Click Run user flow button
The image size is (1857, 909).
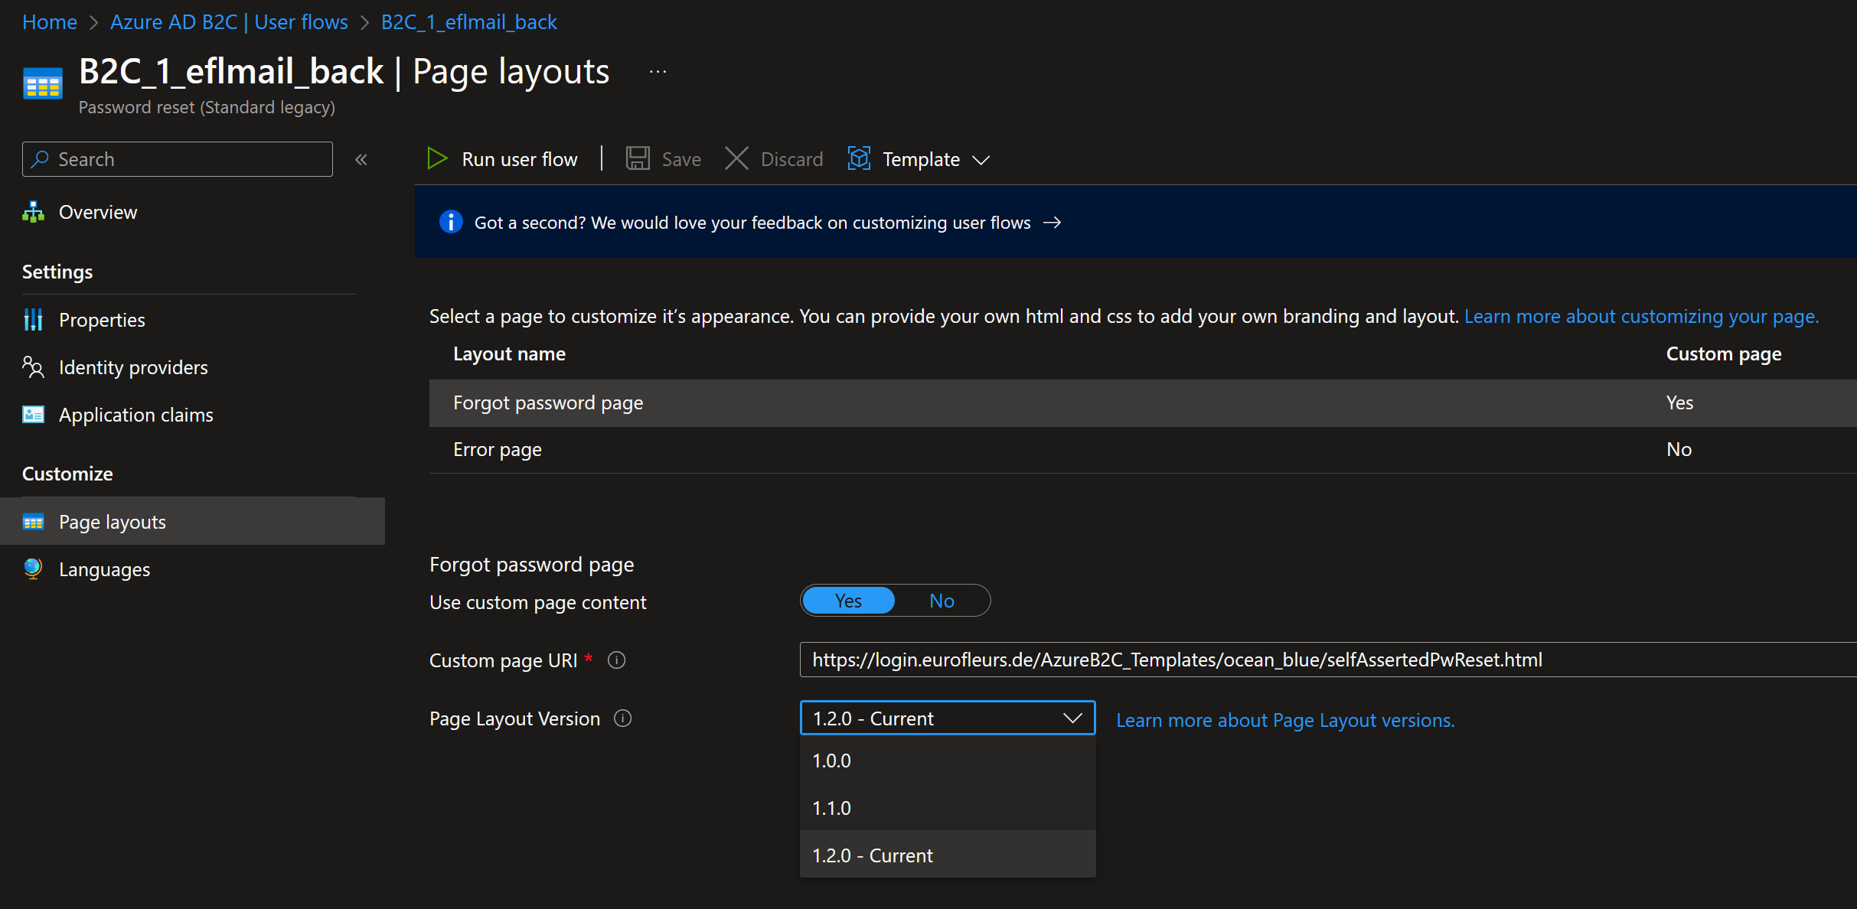click(503, 159)
